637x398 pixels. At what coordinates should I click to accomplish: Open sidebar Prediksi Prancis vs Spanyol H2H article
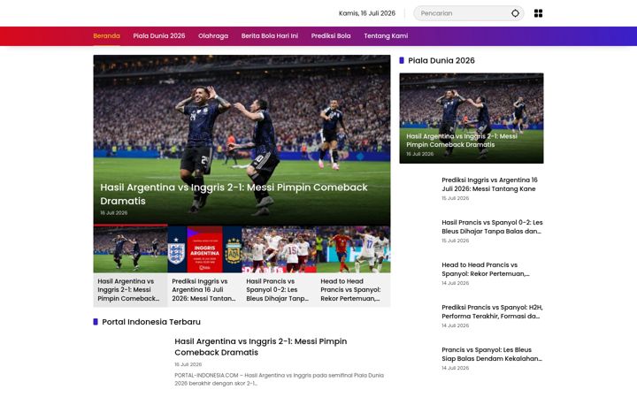(x=492, y=311)
